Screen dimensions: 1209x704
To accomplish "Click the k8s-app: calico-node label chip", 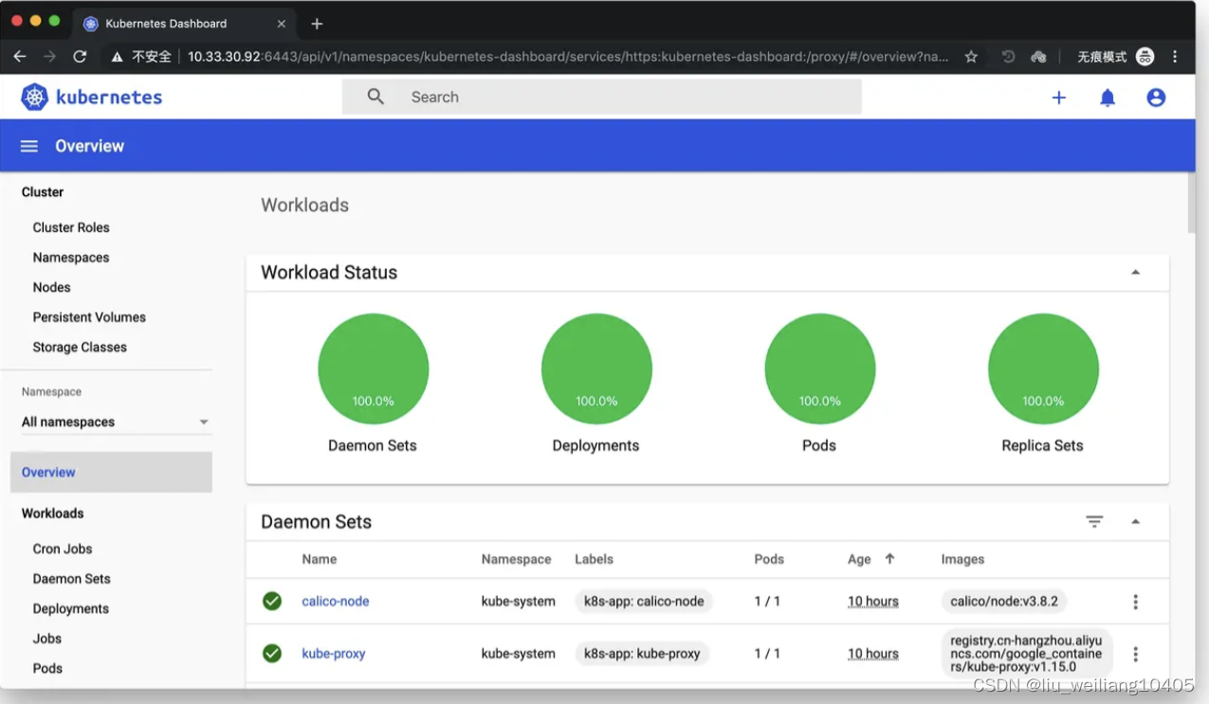I will [x=644, y=601].
